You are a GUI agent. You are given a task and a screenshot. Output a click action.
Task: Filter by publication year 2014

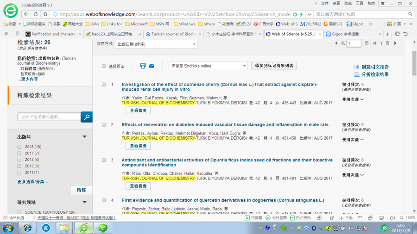[19, 160]
